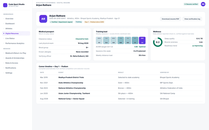Click the Training status tag

(78, 22)
